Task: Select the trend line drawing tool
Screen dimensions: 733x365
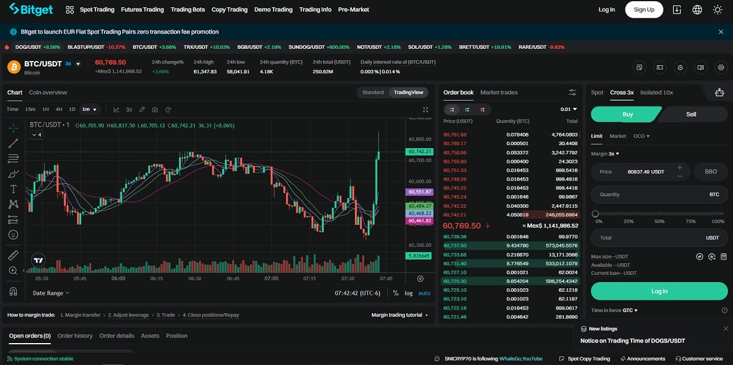Action: [x=13, y=143]
